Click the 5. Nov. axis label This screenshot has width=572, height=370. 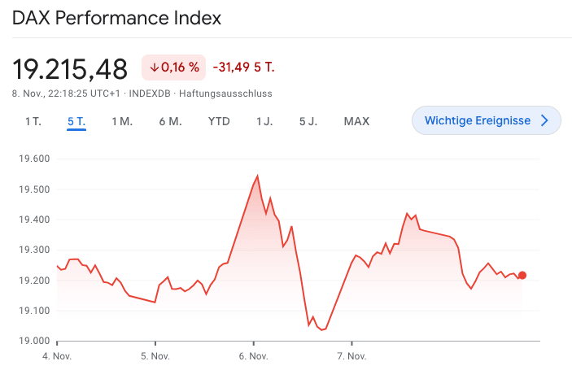pos(155,355)
